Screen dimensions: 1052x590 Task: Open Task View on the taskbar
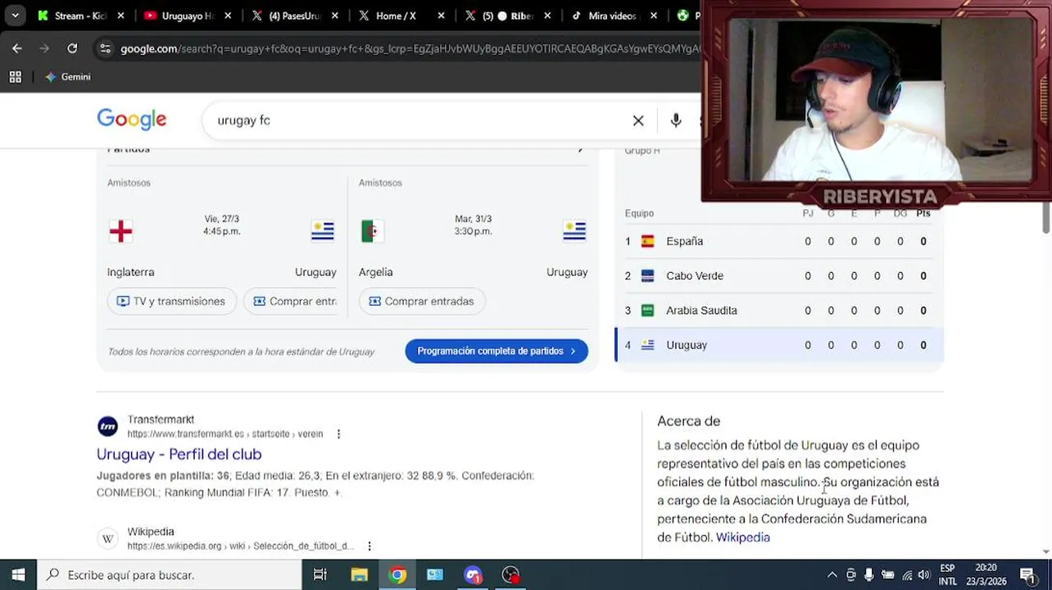[x=320, y=575]
